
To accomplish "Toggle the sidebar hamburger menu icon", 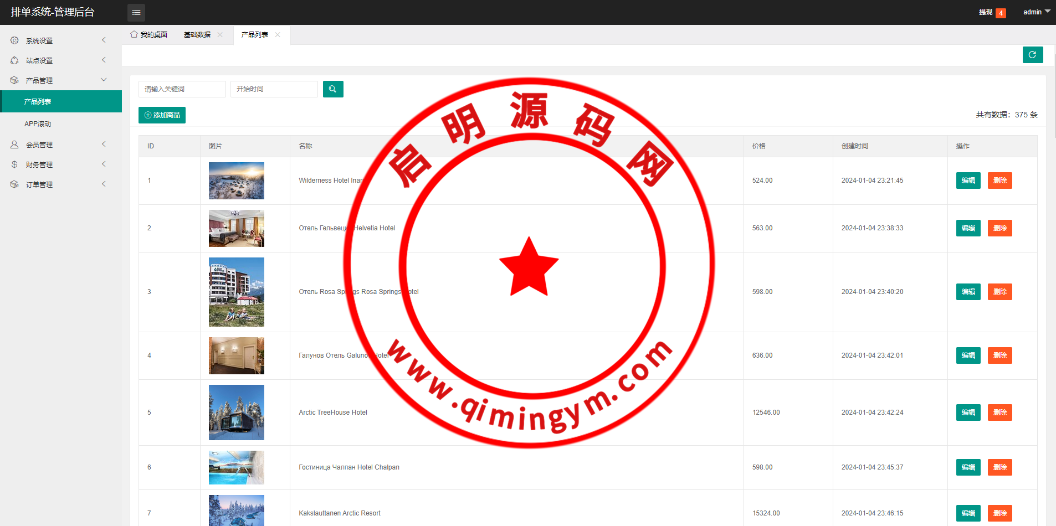I will click(136, 12).
